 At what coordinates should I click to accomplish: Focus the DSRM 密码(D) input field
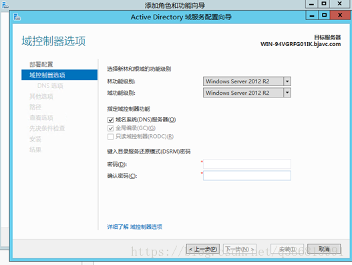pyautogui.click(x=247, y=164)
